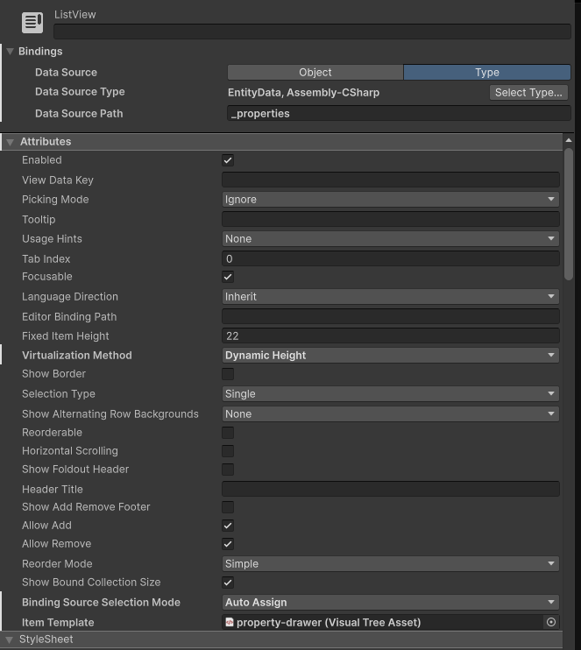The height and width of the screenshot is (650, 581).
Task: Click the scroll up arrow in Attributes panel
Action: coord(569,140)
